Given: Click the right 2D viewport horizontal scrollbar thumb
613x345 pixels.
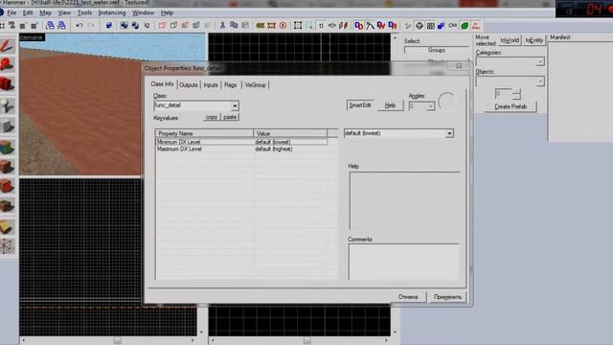Looking at the screenshot, I should (307, 341).
